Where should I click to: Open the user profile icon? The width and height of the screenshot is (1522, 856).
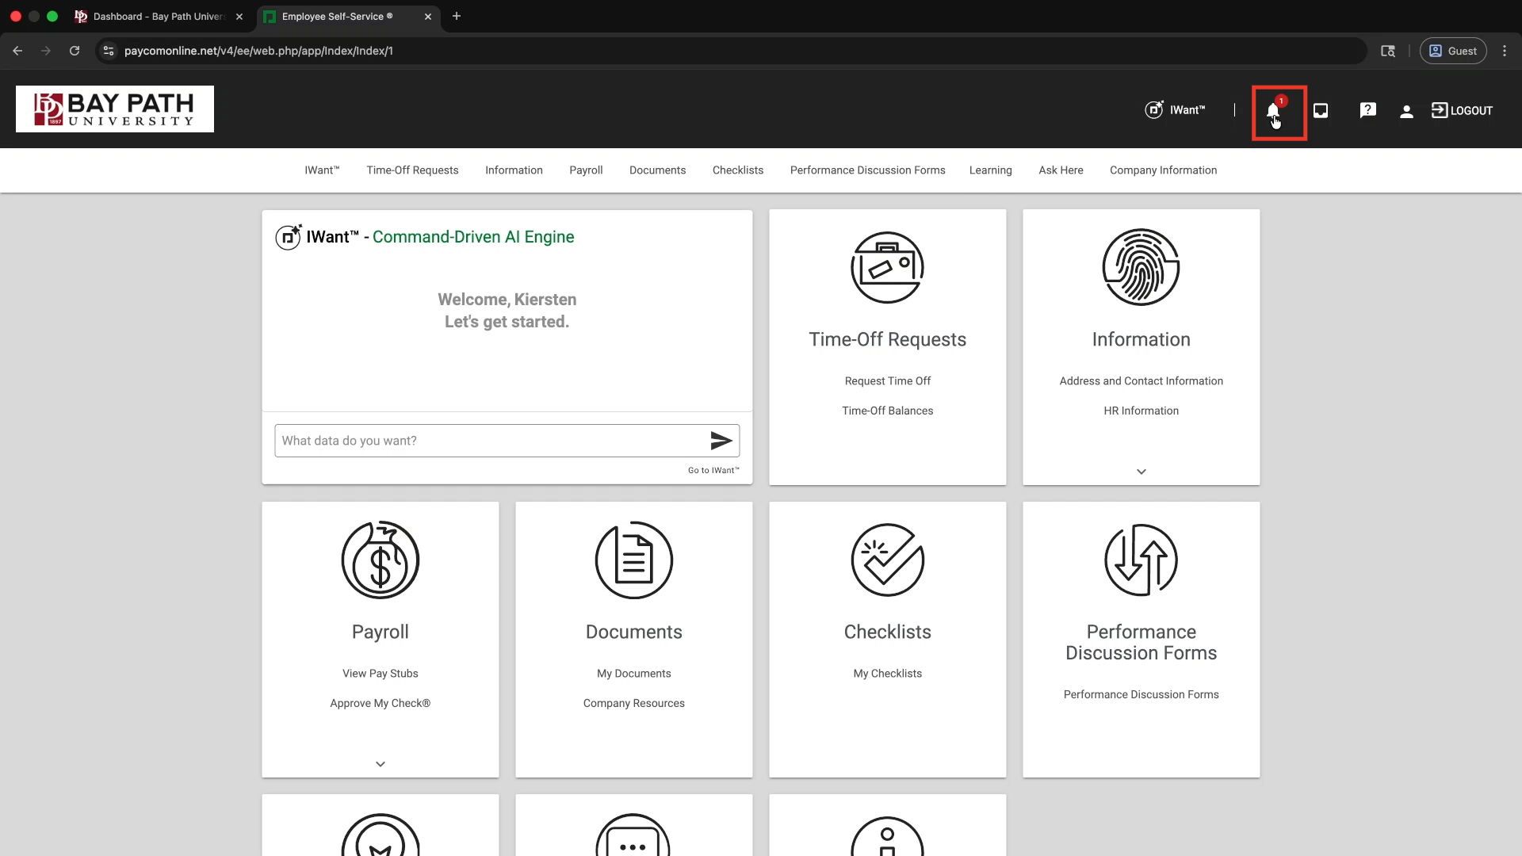pyautogui.click(x=1406, y=112)
